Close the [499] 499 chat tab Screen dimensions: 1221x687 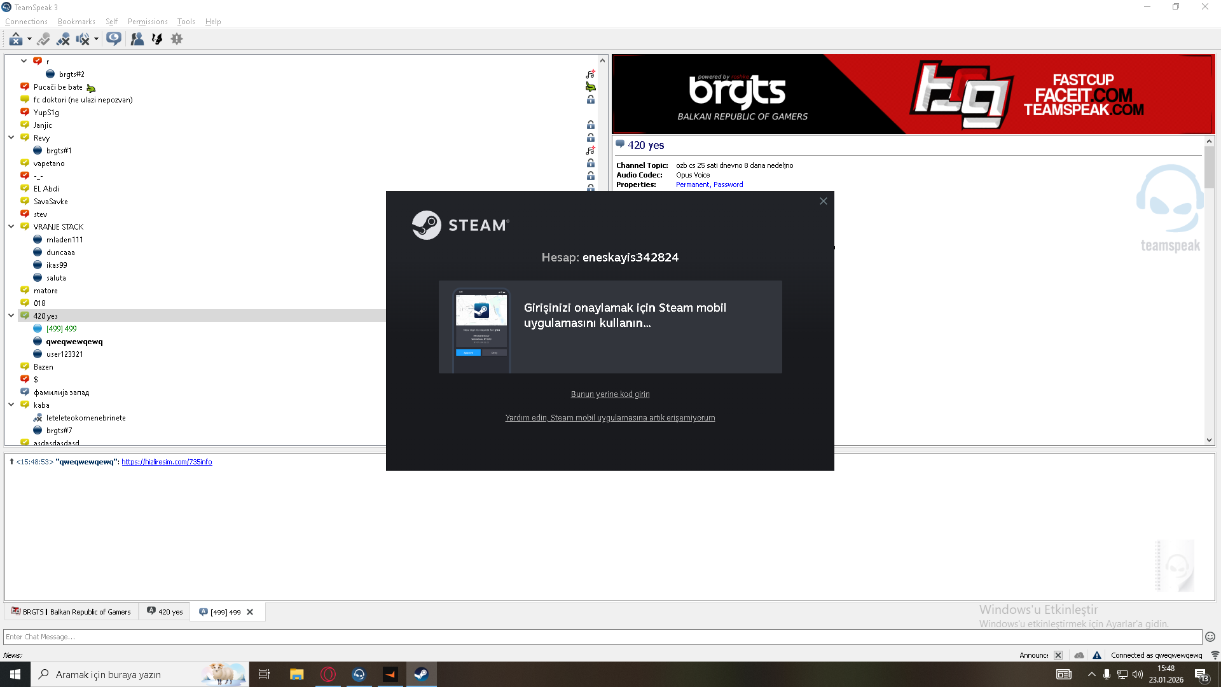point(250,612)
